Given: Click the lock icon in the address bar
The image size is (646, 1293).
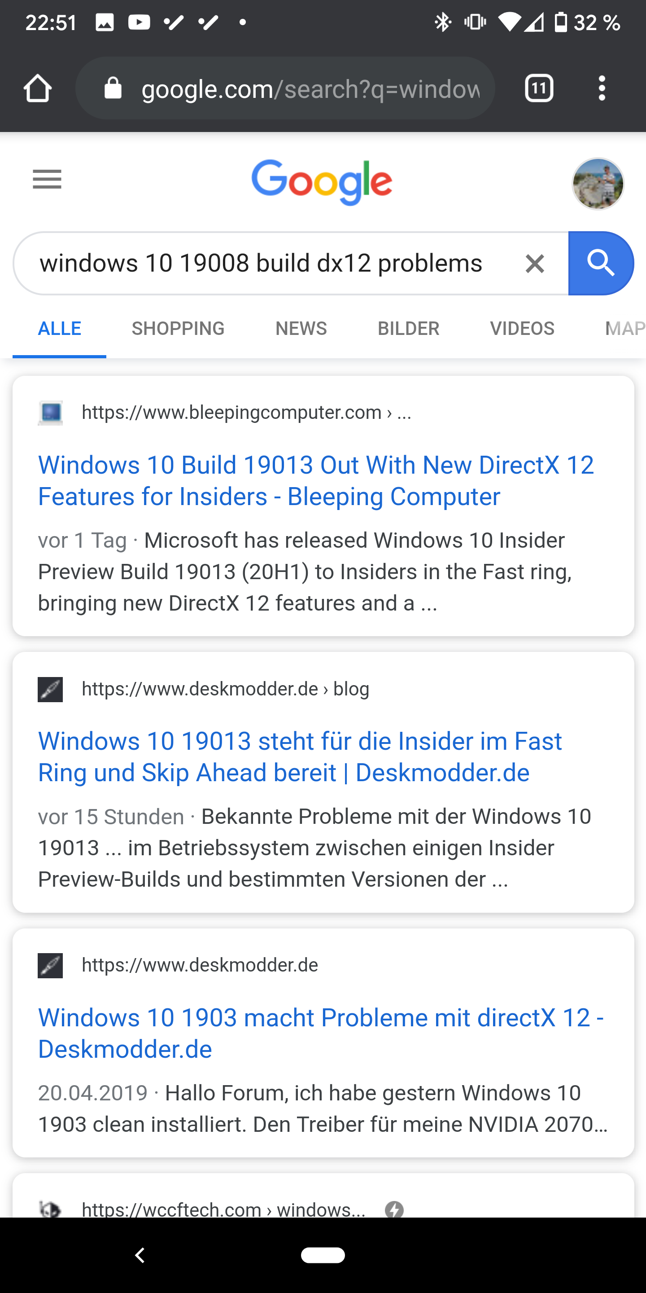Looking at the screenshot, I should [x=113, y=88].
